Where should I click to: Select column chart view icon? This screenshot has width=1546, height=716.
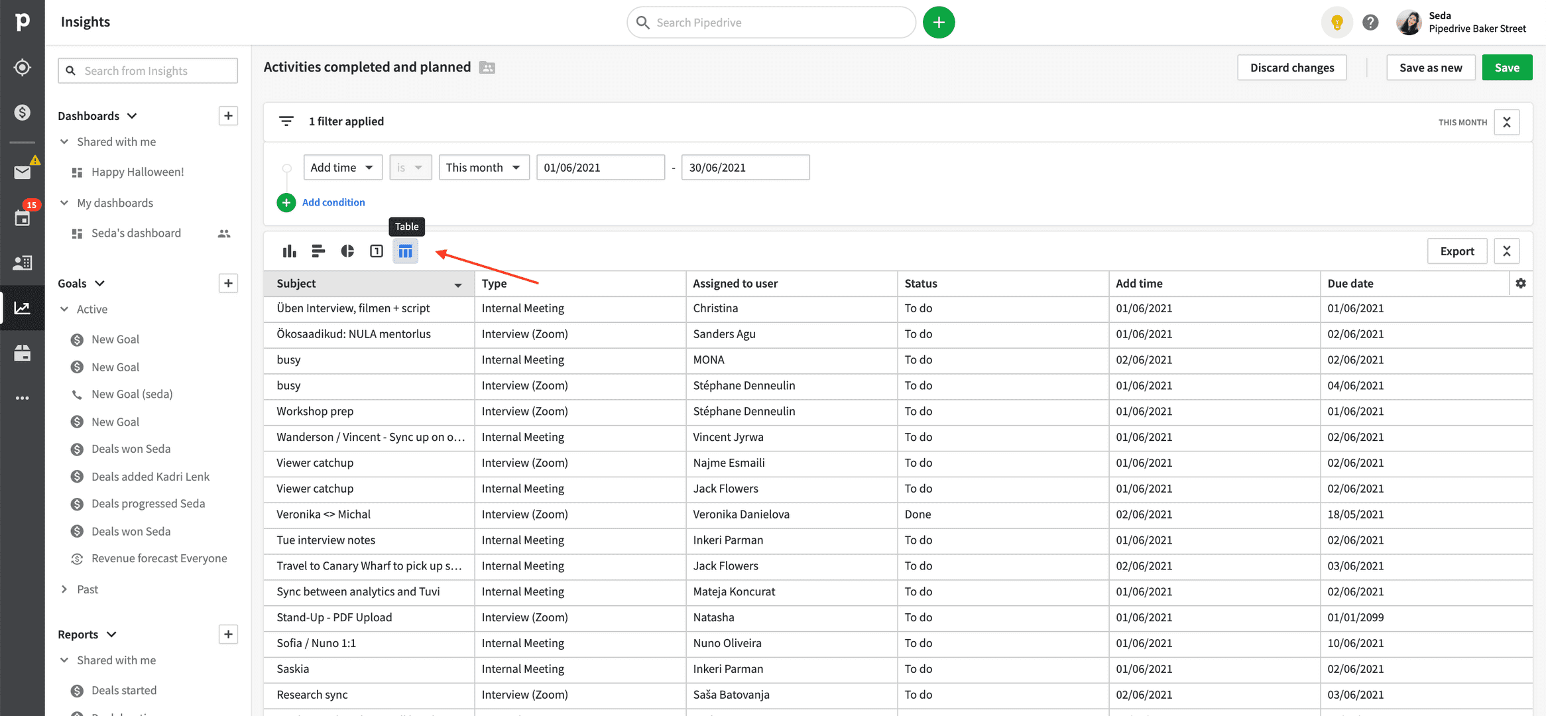pyautogui.click(x=289, y=251)
